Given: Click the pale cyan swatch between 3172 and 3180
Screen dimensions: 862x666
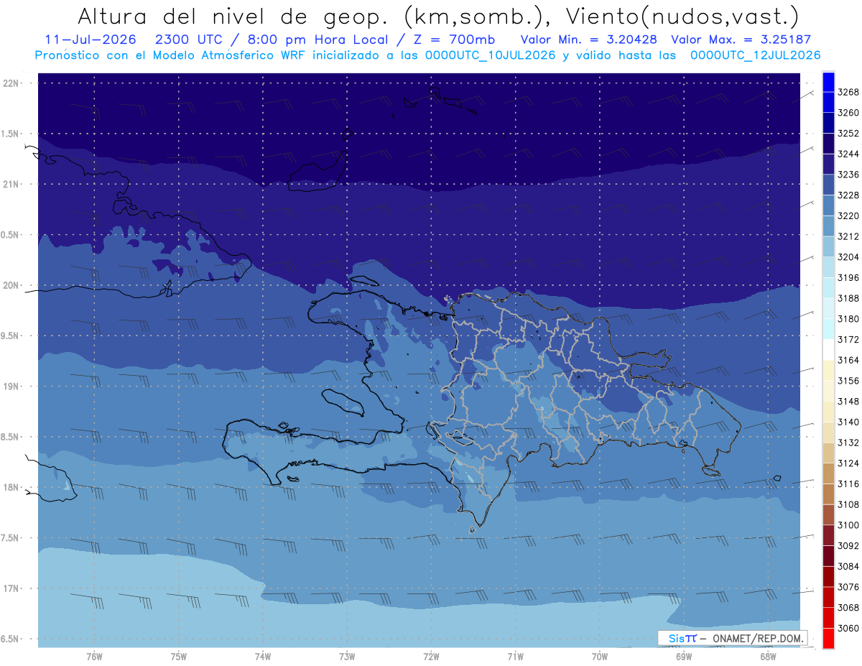Looking at the screenshot, I should tap(828, 329).
